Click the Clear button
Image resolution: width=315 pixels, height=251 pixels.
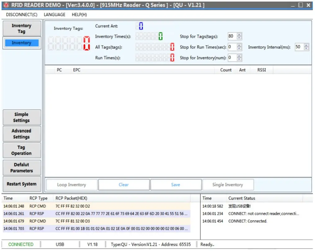124,185
